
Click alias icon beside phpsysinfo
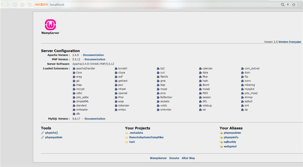pyautogui.click(x=221, y=137)
